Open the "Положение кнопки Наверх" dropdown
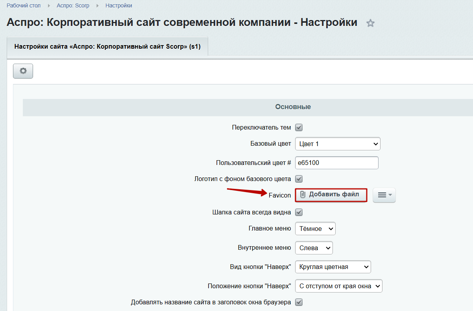 (338, 286)
